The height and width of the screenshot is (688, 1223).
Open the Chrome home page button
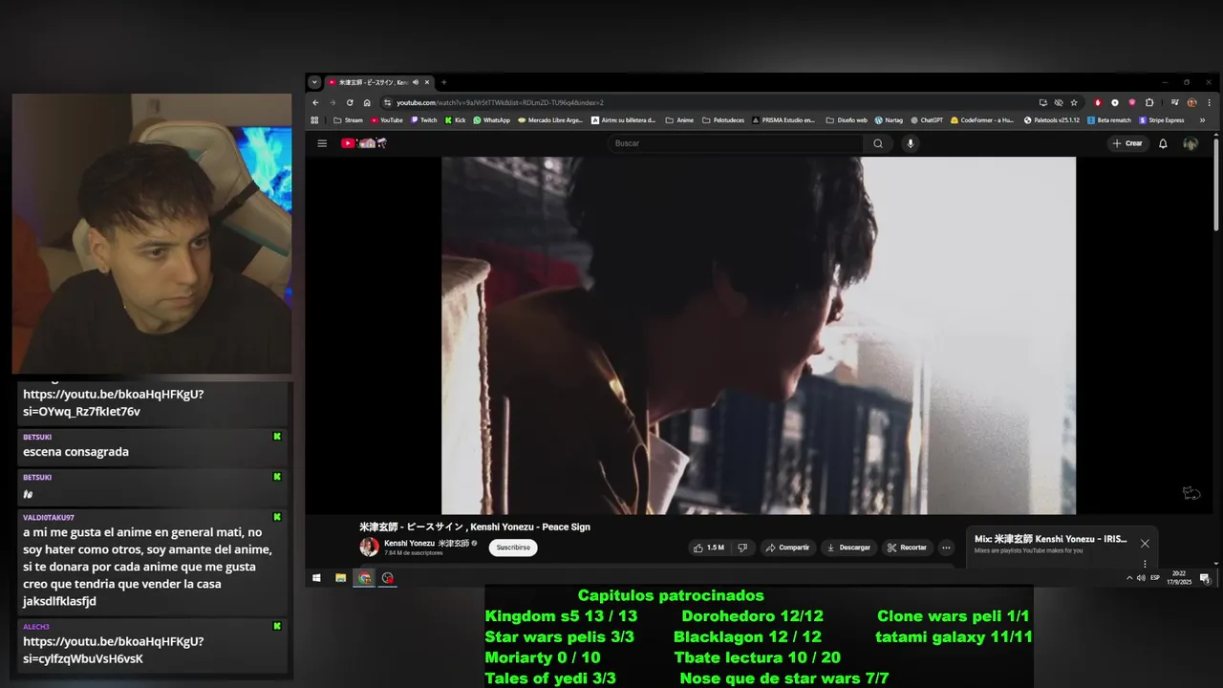[367, 102]
